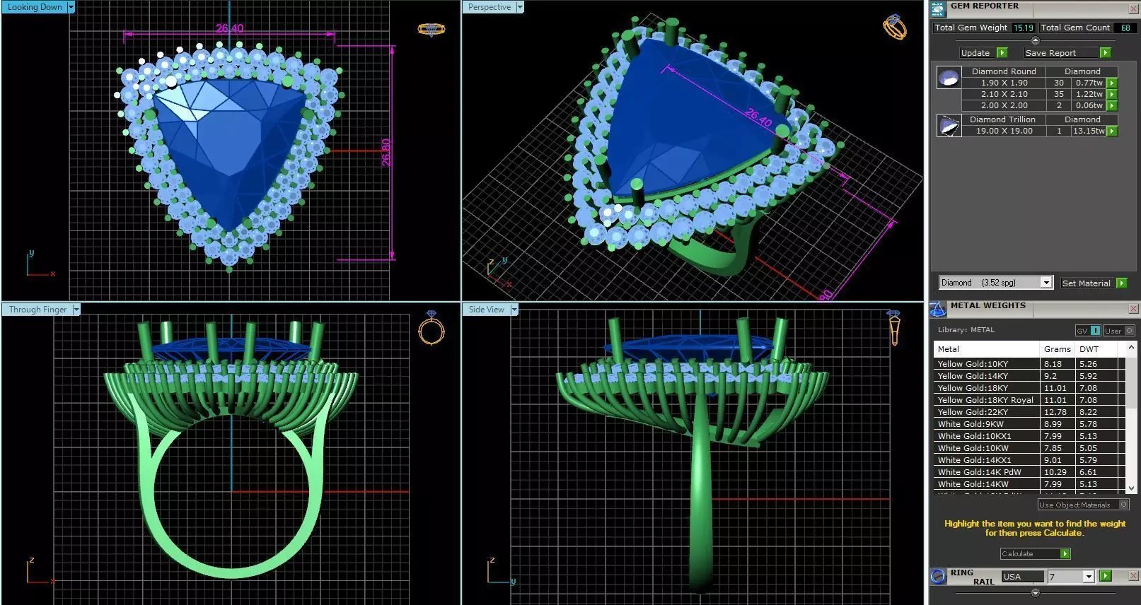Click the Set Material button
Screen dimensions: 1141x605
1087,283
